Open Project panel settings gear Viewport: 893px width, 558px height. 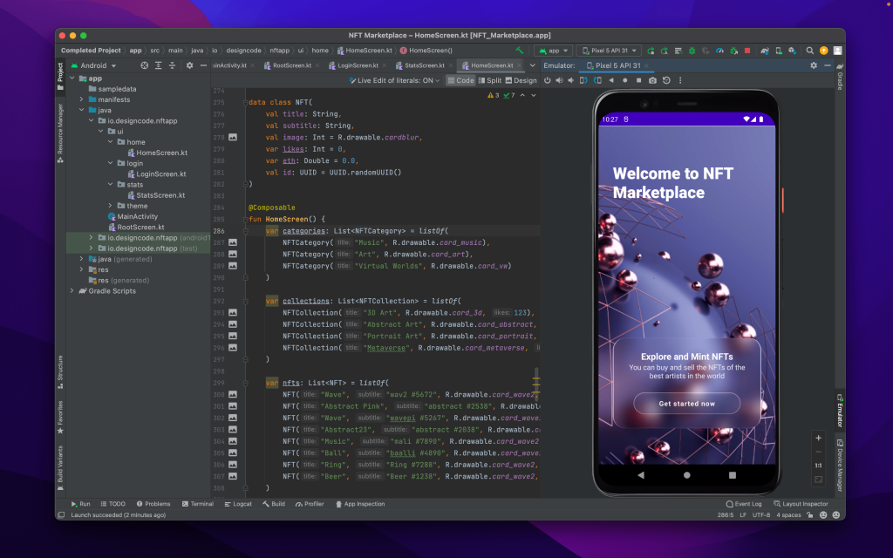coord(189,65)
